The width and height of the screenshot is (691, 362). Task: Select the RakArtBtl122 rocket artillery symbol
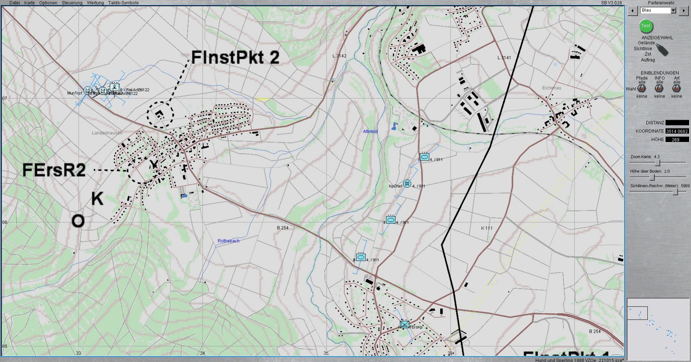point(115,87)
